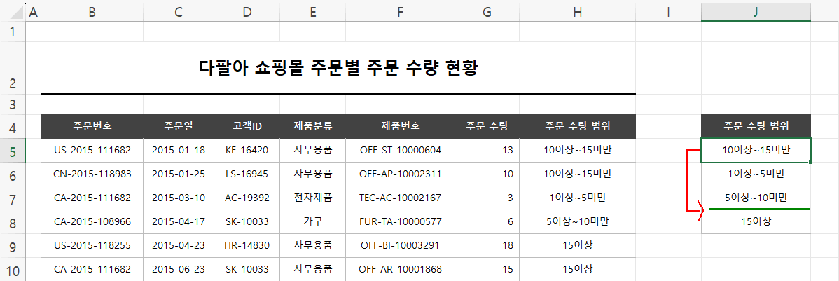Select quantity cell 18
This screenshot has height=281, width=839.
(487, 245)
